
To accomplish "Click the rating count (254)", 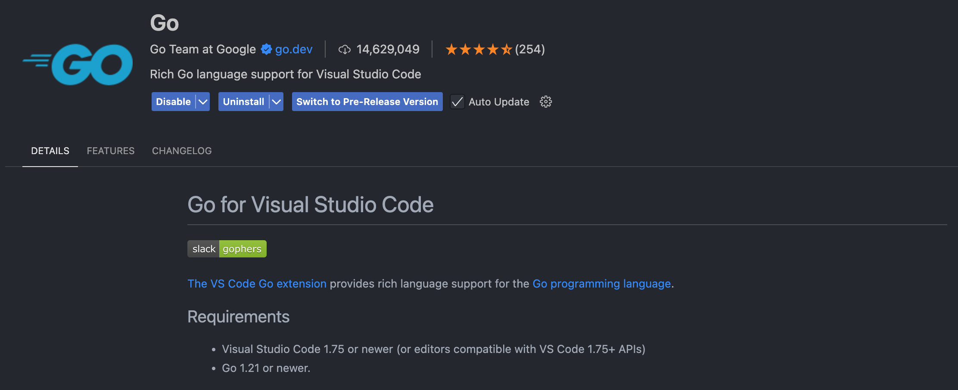I will [x=530, y=50].
